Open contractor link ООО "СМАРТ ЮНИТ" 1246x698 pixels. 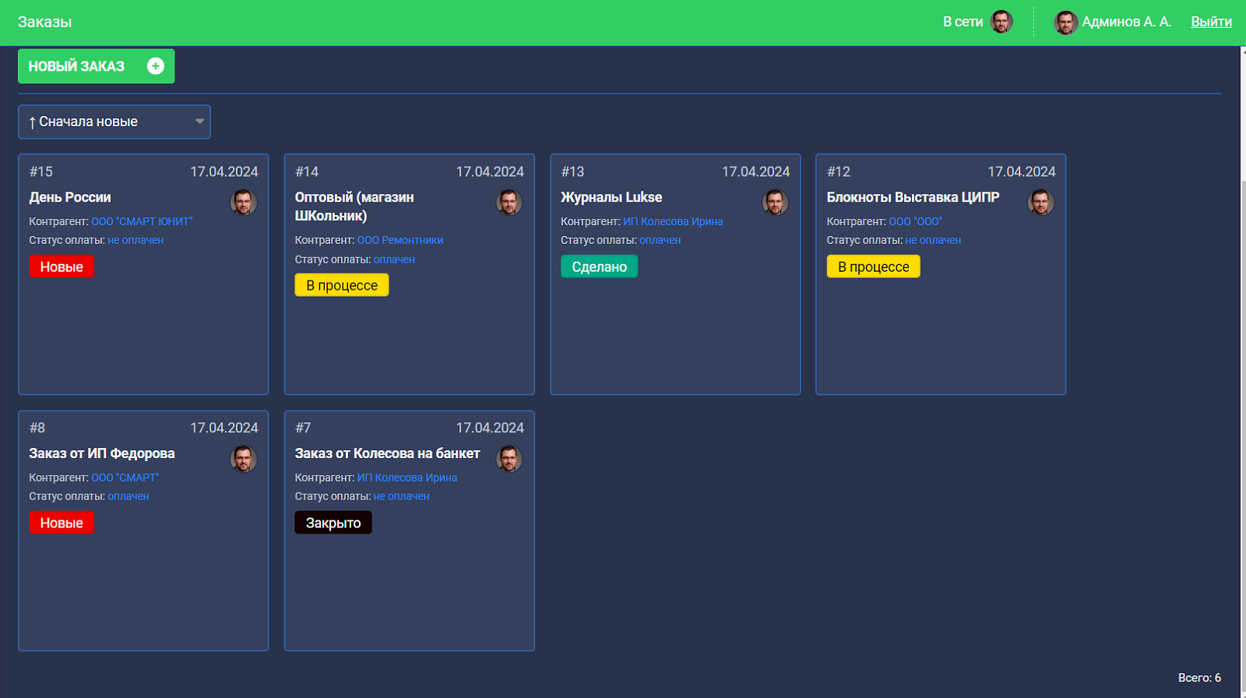click(x=142, y=221)
